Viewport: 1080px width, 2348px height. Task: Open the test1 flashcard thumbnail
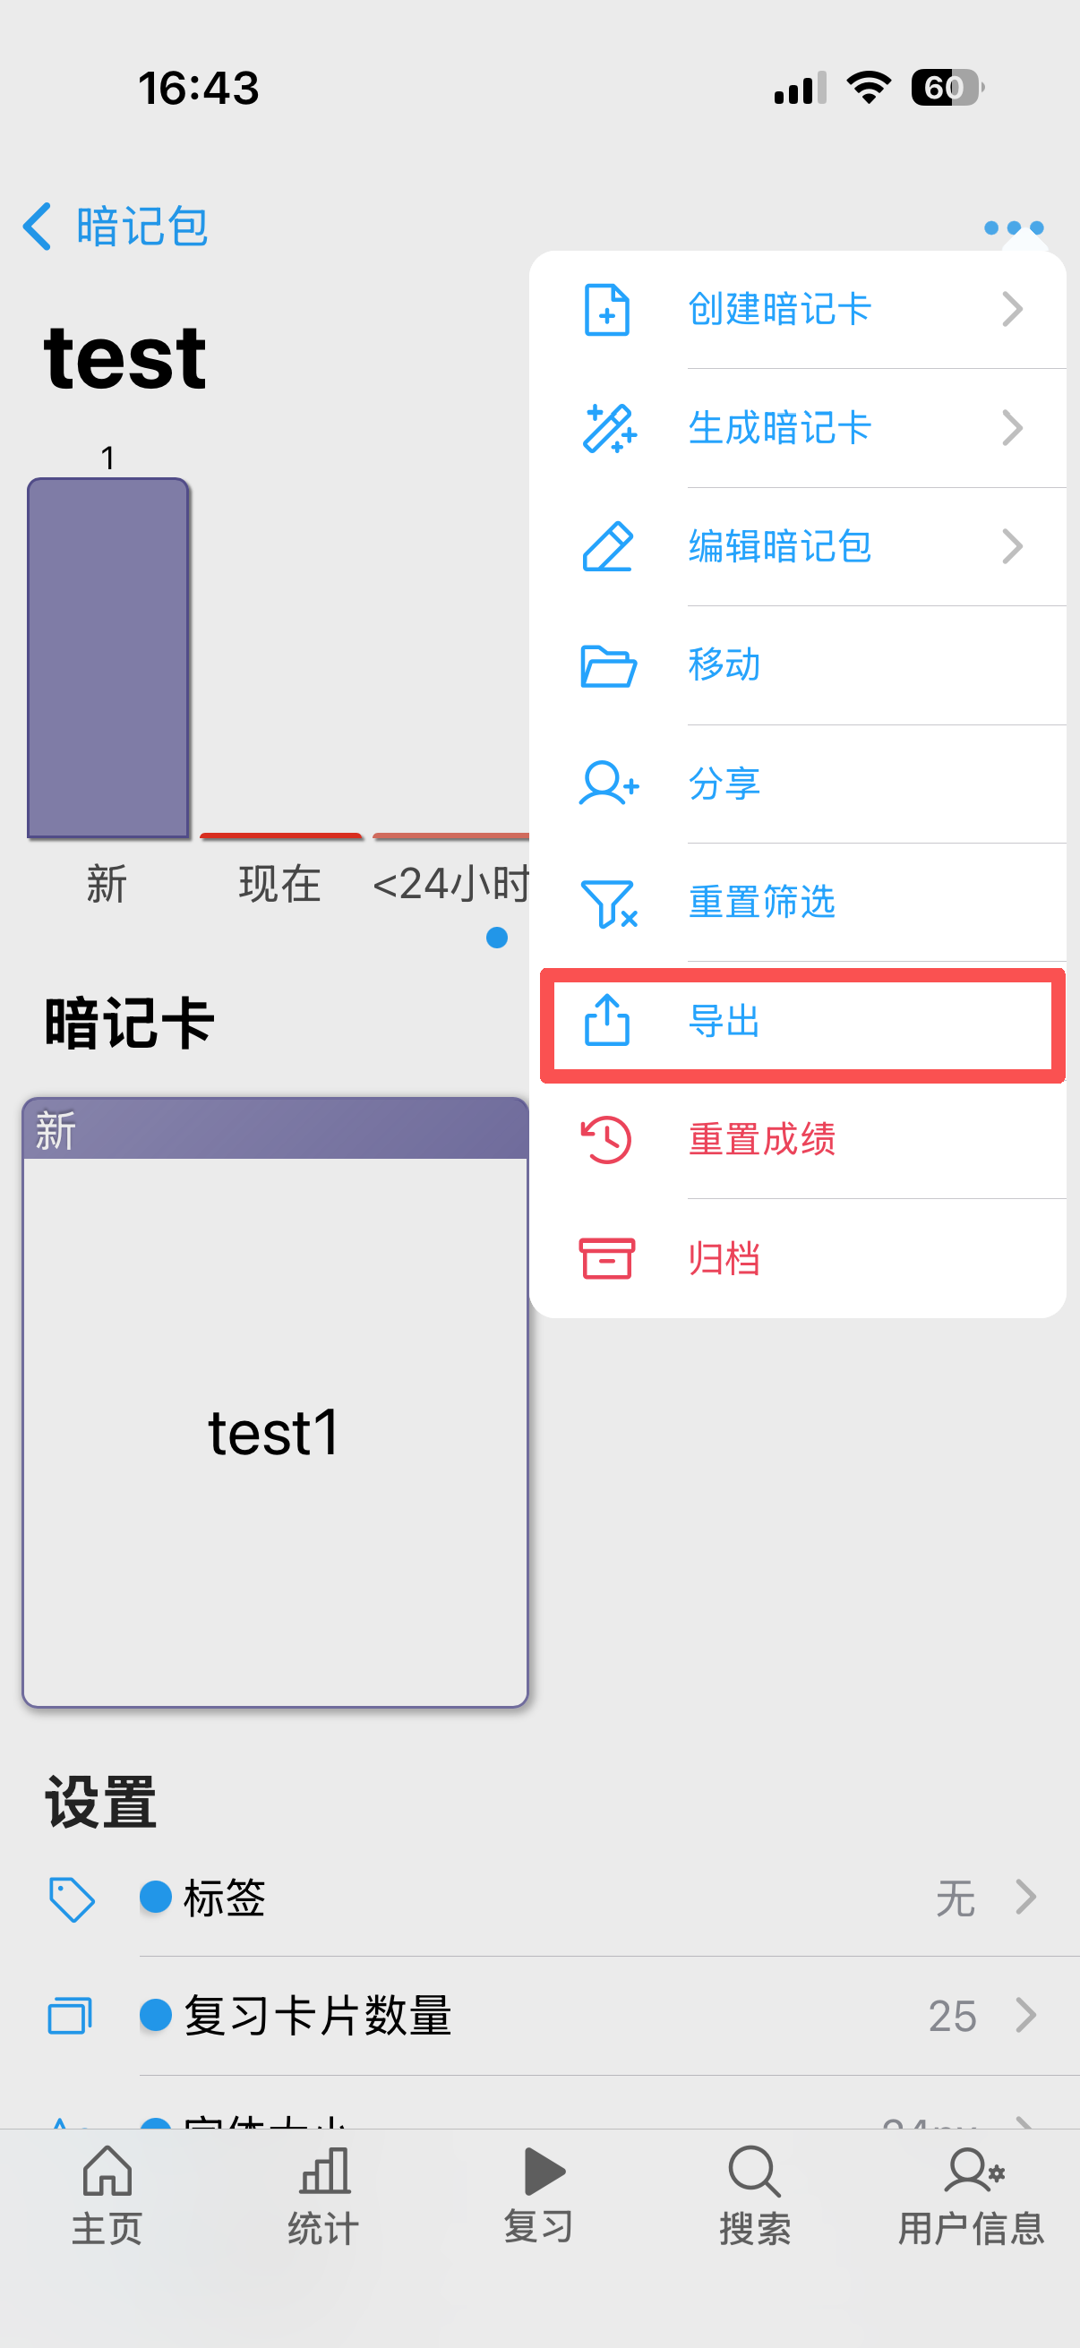click(x=275, y=1401)
